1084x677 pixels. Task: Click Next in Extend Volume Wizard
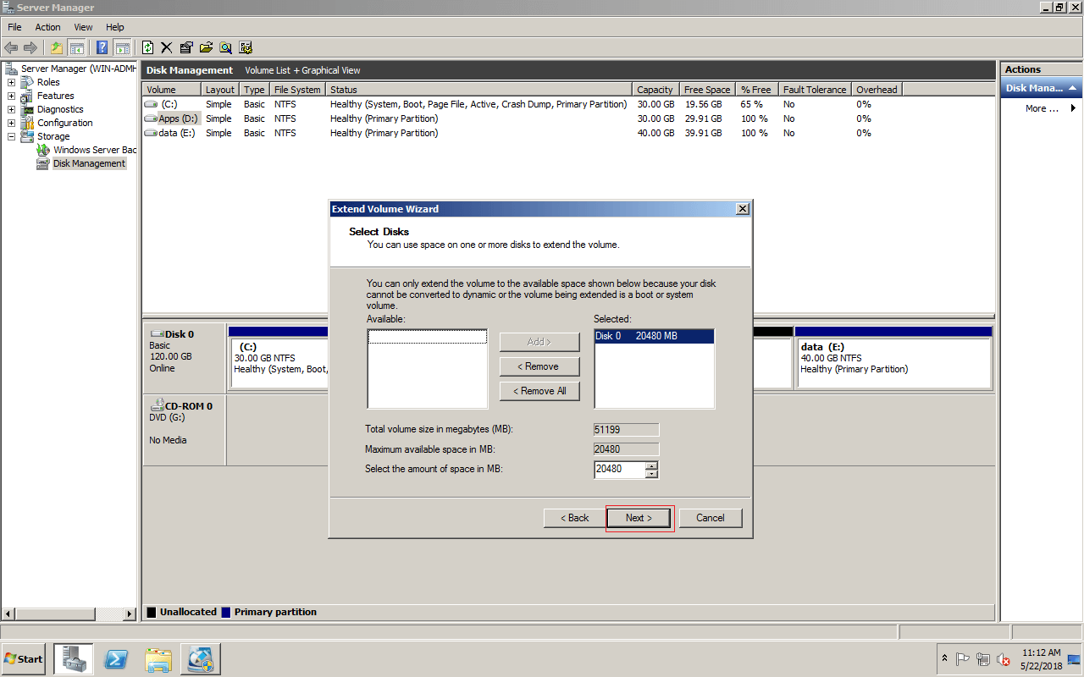click(x=639, y=518)
